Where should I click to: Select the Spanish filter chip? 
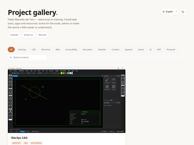(129, 49)
